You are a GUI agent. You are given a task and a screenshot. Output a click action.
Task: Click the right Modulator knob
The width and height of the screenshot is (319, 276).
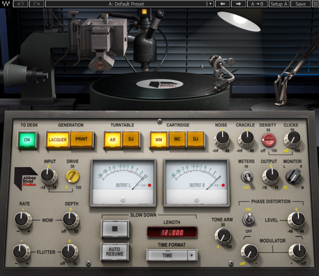[x=298, y=252]
